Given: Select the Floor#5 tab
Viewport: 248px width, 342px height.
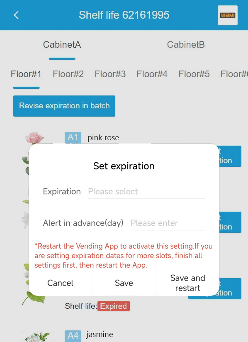Looking at the screenshot, I should (194, 74).
